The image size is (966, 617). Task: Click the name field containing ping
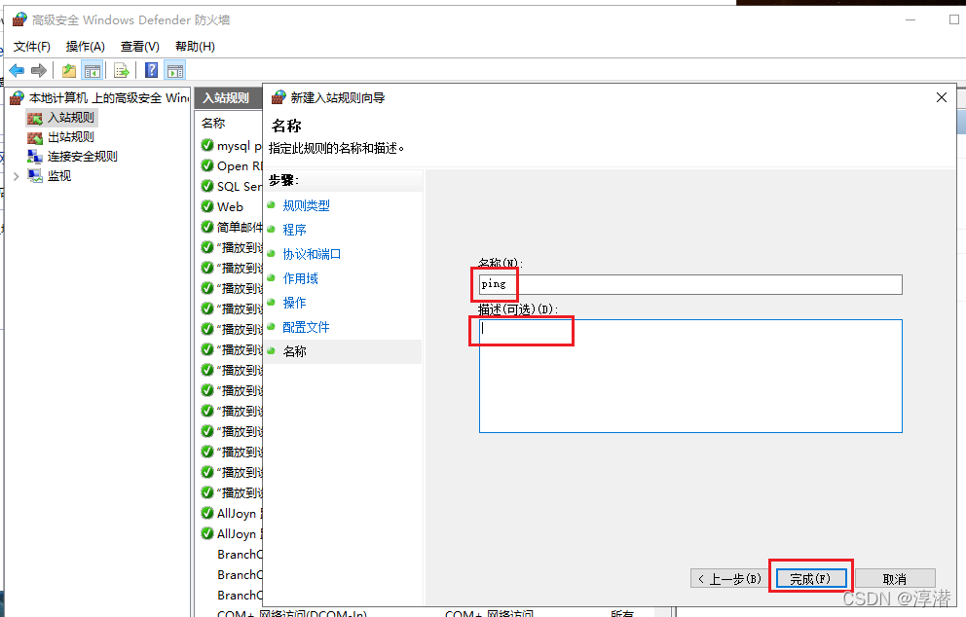click(690, 284)
